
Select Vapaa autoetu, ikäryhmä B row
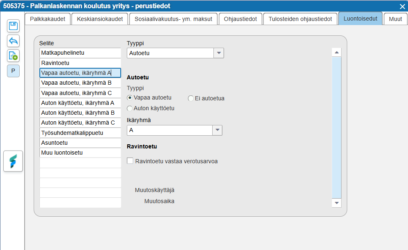click(80, 83)
